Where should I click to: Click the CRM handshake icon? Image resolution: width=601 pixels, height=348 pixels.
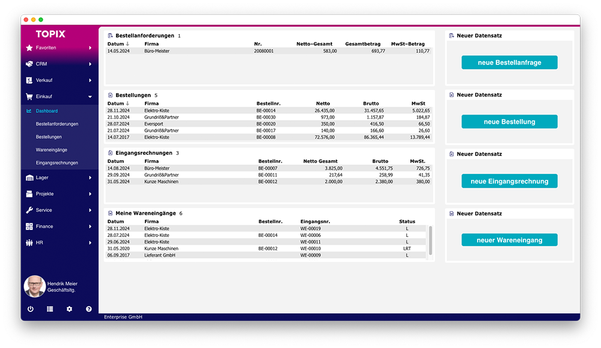coord(29,64)
